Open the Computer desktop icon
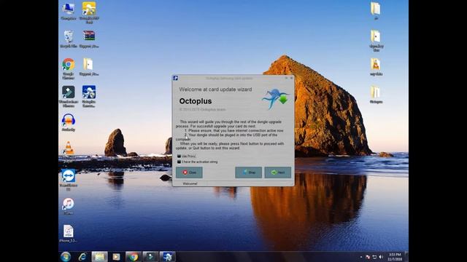Screen dimensions: 467x262 coord(68,12)
